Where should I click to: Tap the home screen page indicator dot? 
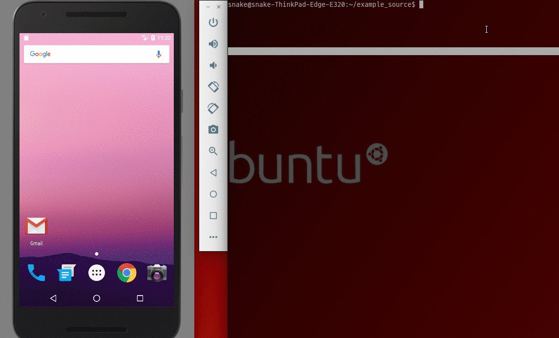pyautogui.click(x=97, y=254)
